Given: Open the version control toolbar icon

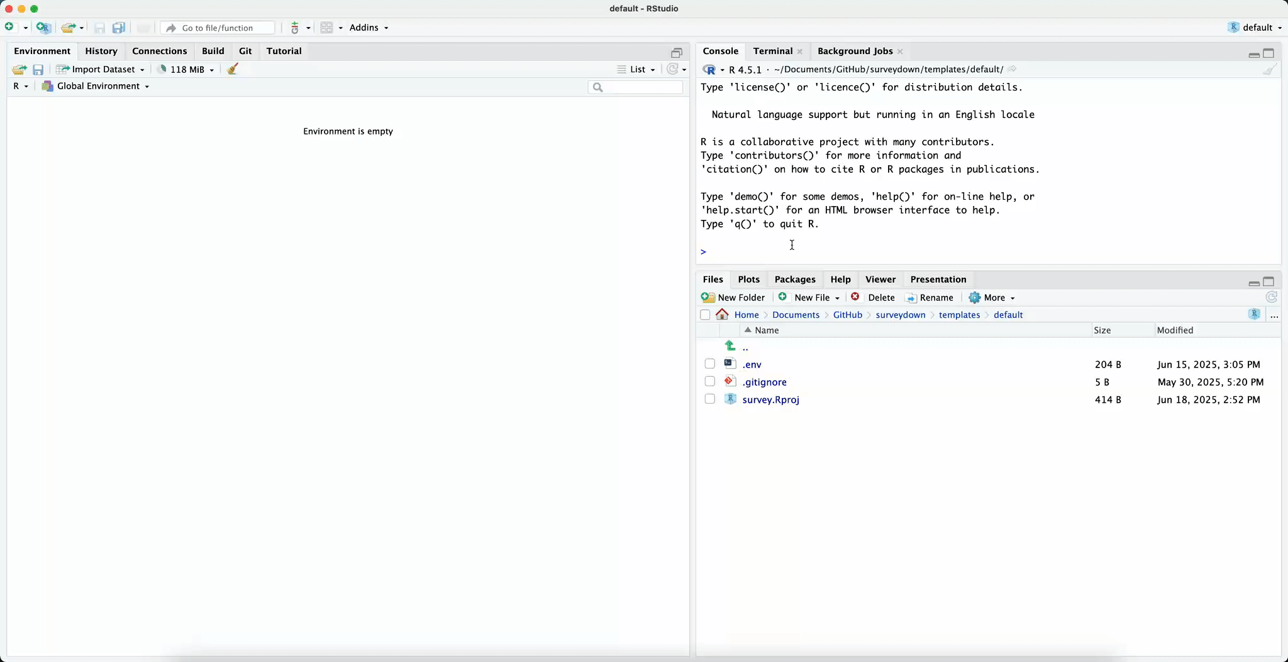Looking at the screenshot, I should 295,28.
